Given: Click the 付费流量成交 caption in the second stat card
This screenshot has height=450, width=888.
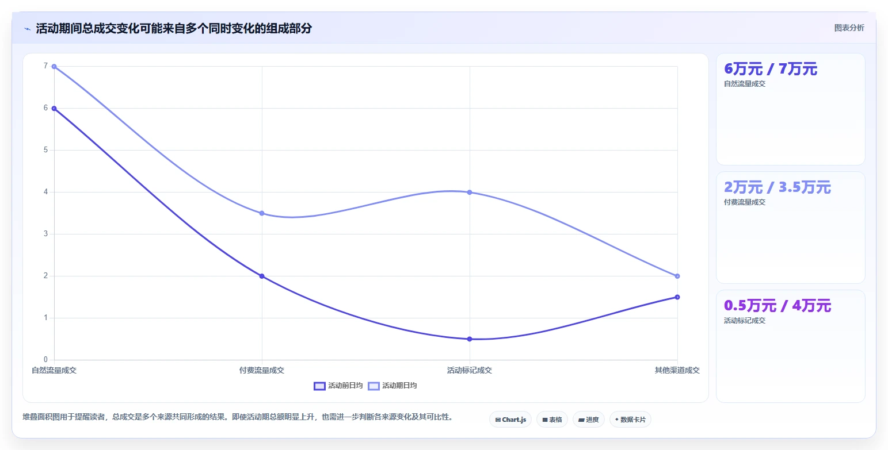Looking at the screenshot, I should [745, 202].
